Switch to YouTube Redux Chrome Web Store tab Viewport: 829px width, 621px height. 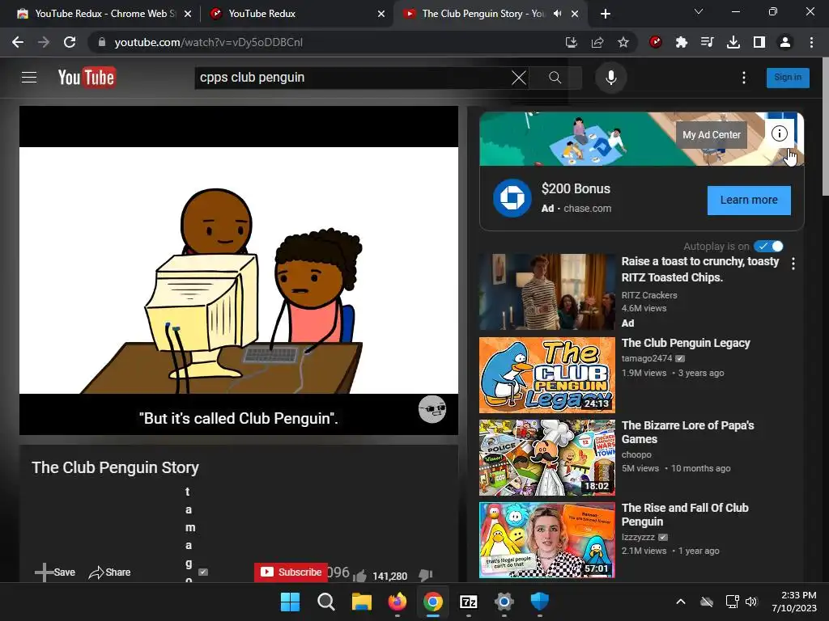point(104,14)
